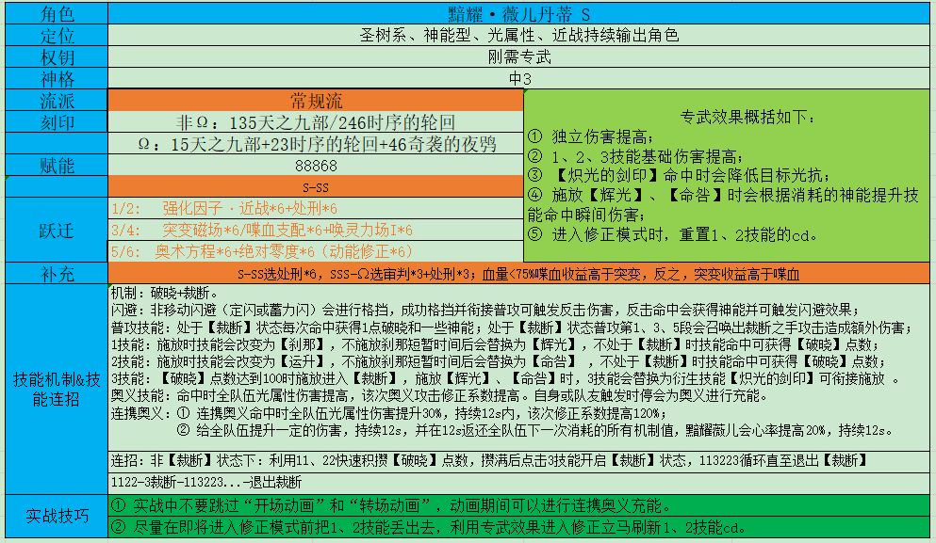The height and width of the screenshot is (543, 936).
Task: Click the 88868 赋能 value cell
Action: [315, 165]
